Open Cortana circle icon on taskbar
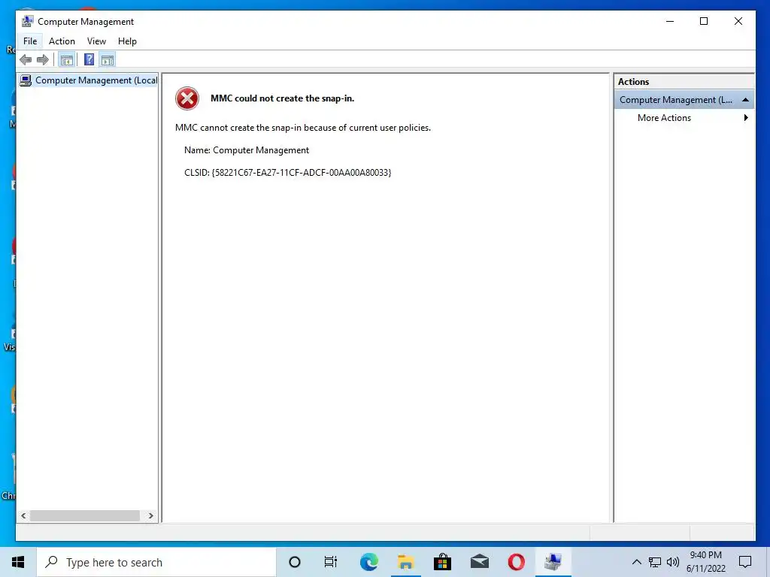The width and height of the screenshot is (770, 577). point(295,562)
